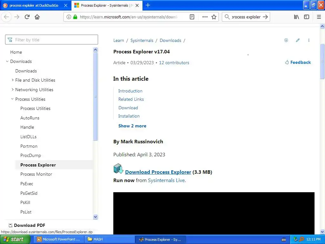
Task: Go to Downloads breadcrumb link
Action: tap(170, 40)
